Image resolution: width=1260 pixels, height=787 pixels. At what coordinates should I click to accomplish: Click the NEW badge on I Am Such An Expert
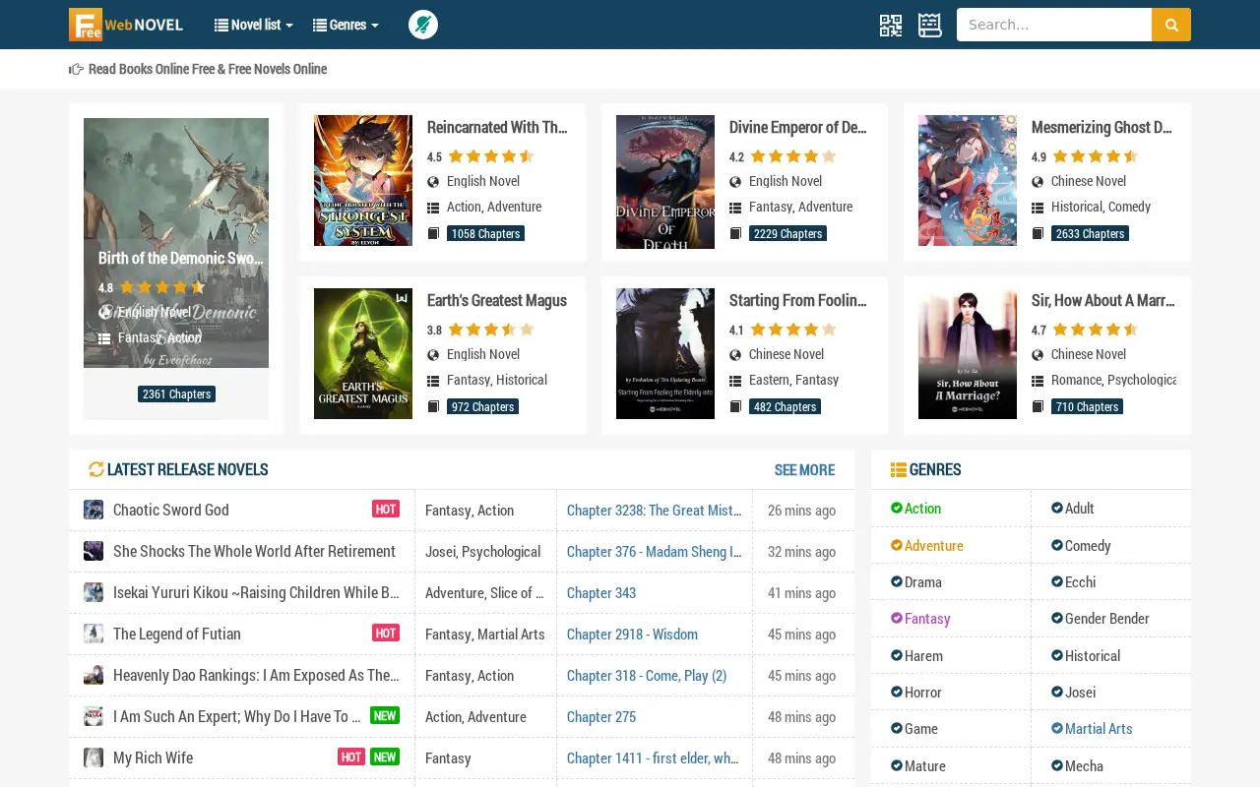tap(385, 715)
